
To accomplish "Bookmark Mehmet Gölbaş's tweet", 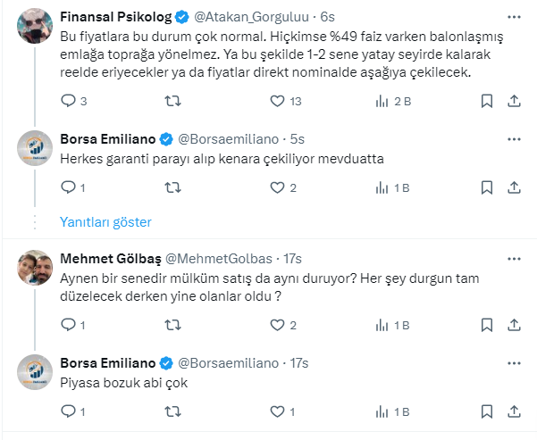I will (x=486, y=326).
